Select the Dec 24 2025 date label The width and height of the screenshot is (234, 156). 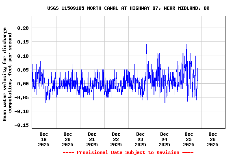pos(164,139)
